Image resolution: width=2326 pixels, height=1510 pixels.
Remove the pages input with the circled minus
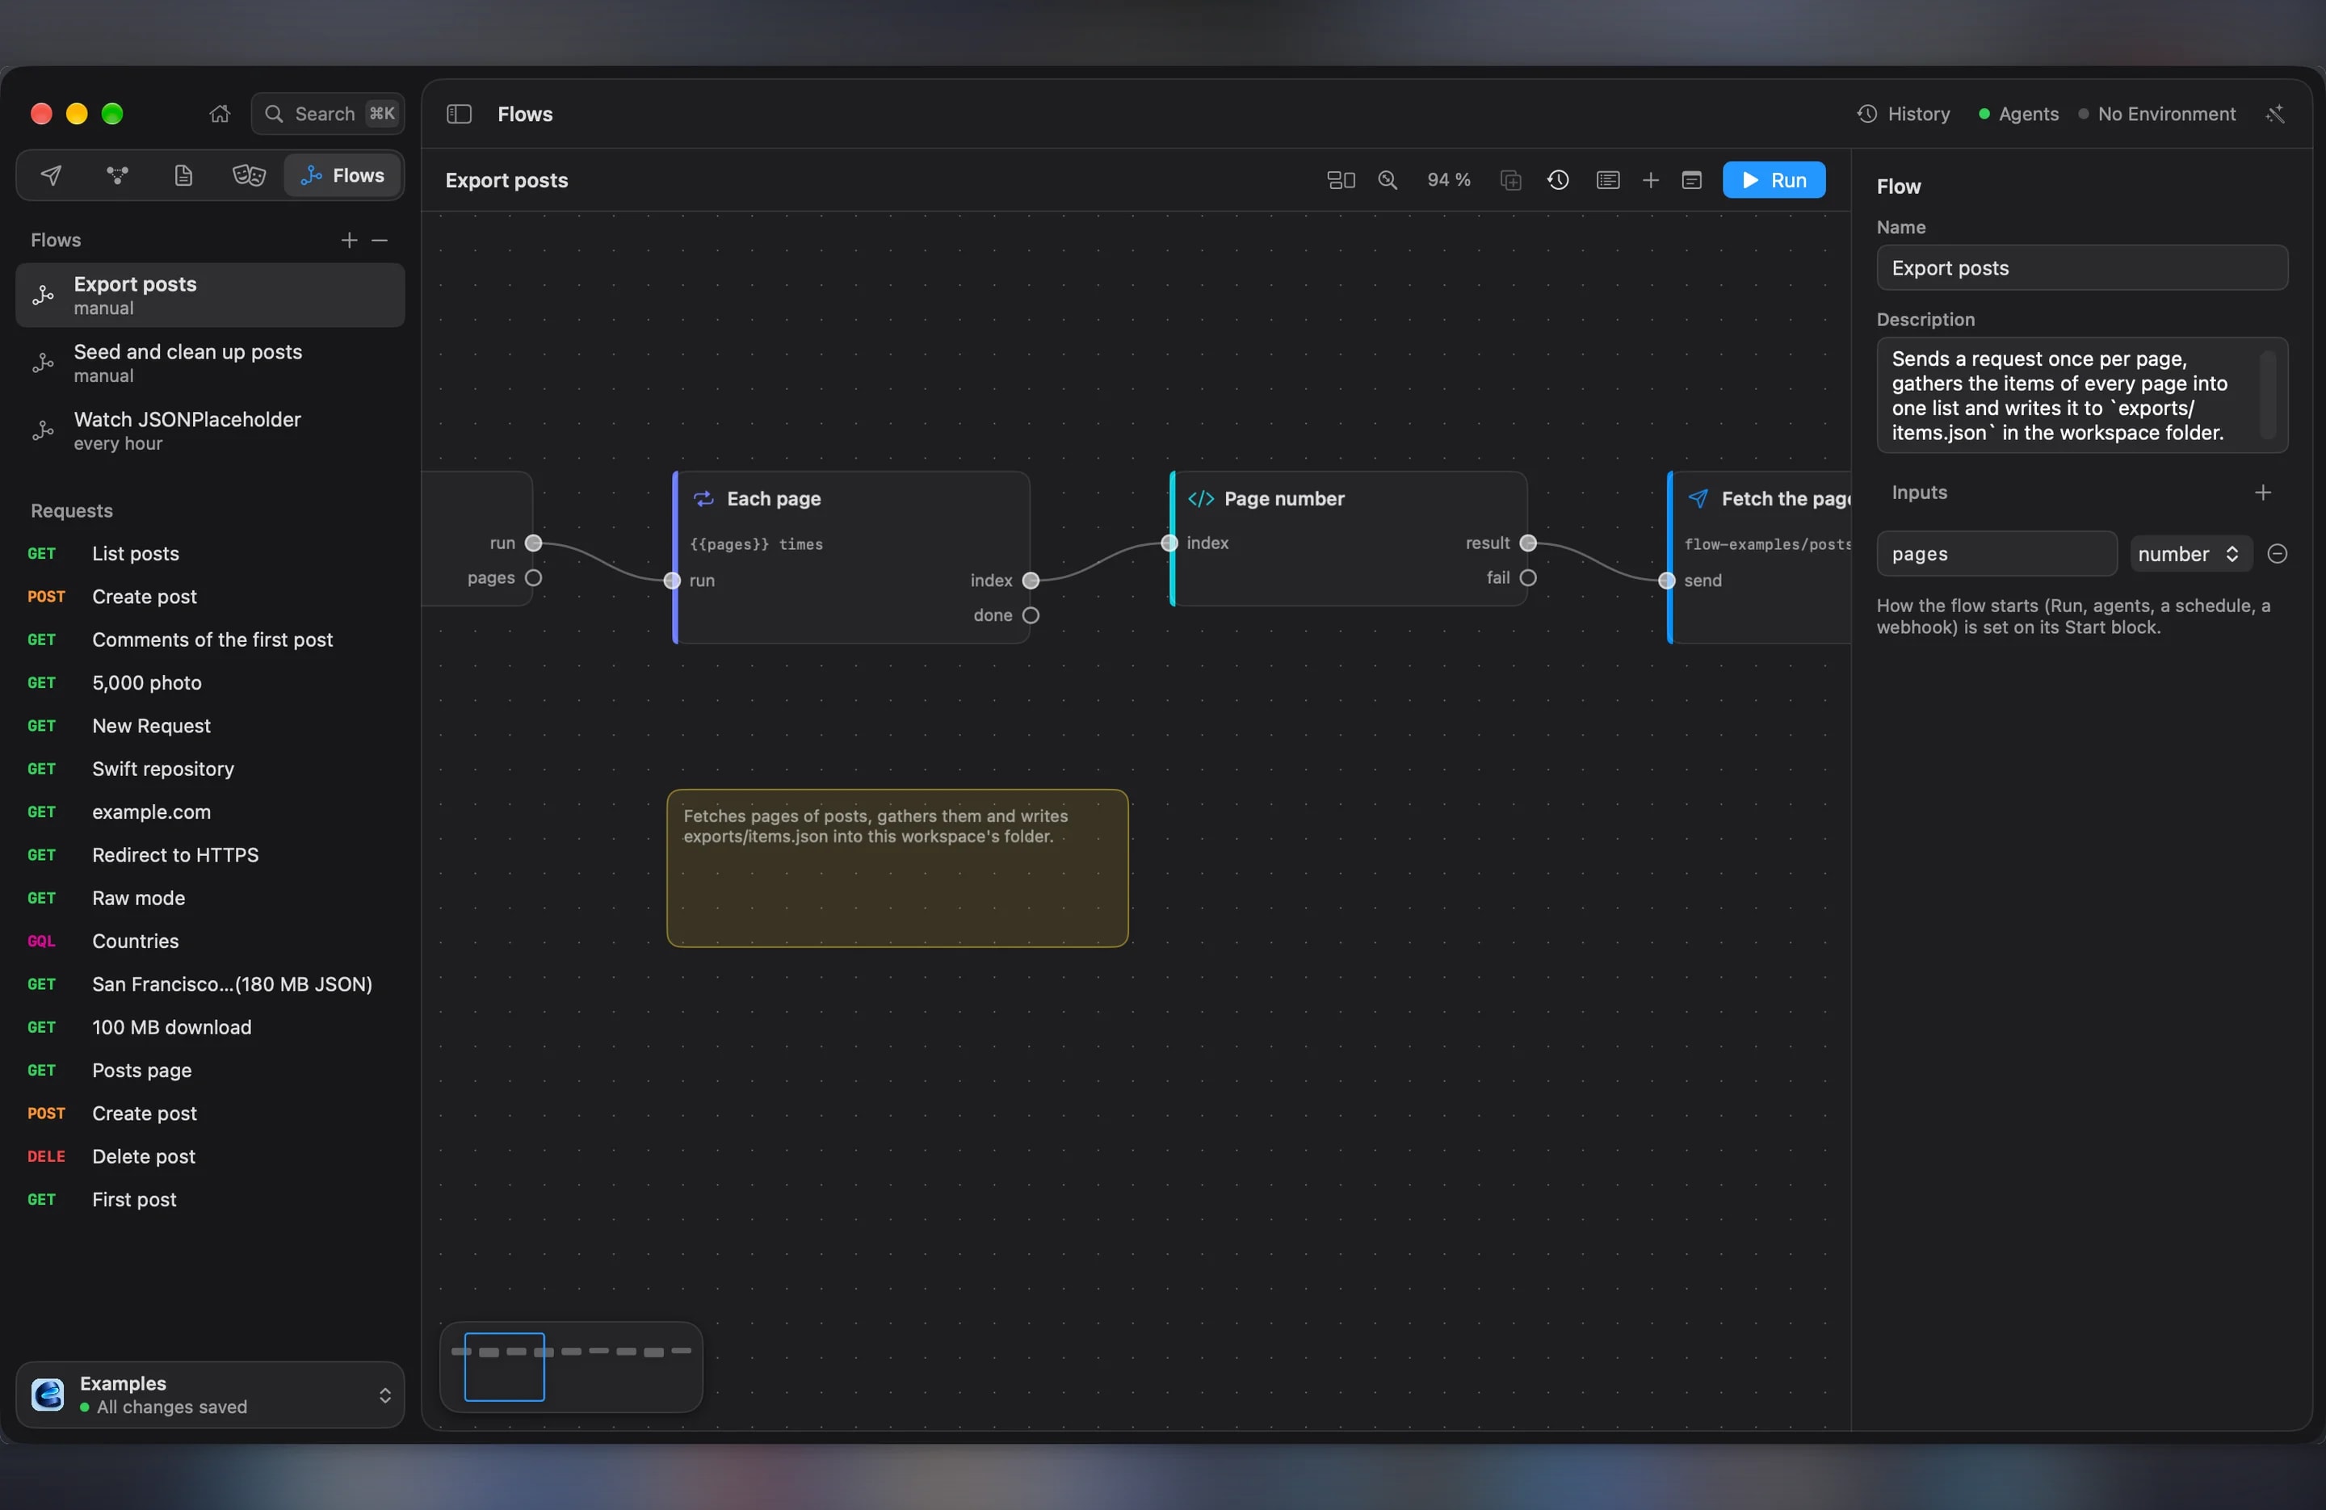click(x=2277, y=554)
